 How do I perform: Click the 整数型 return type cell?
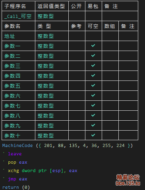(46, 16)
